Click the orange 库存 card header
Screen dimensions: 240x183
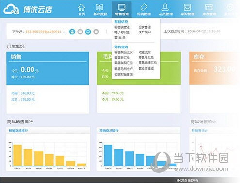(199, 57)
